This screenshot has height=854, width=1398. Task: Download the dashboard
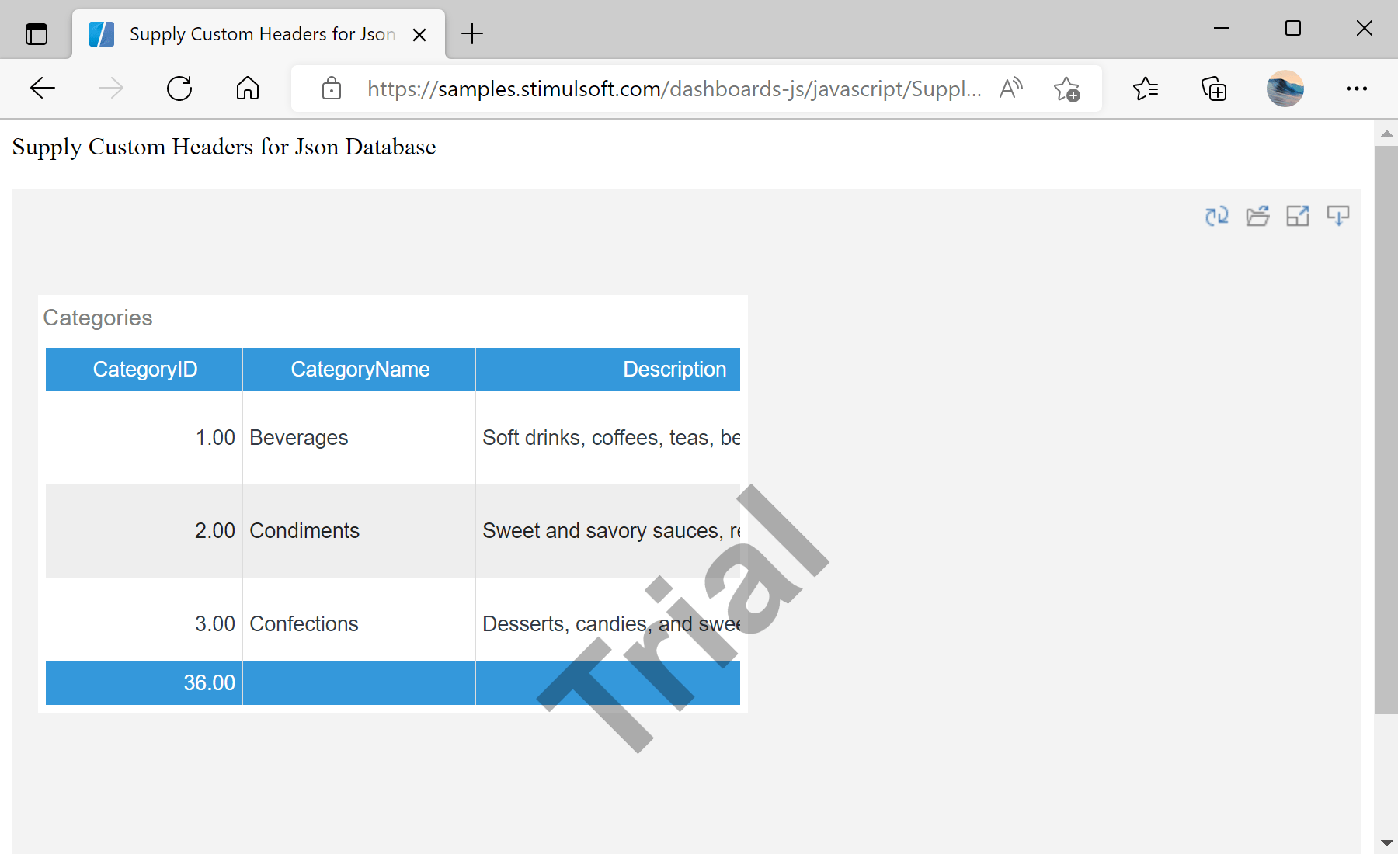click(1339, 216)
